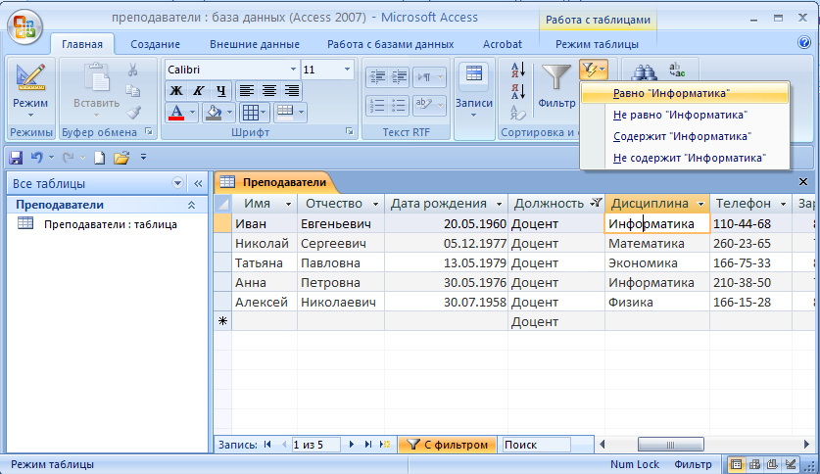Open the Режим таблицы tab
The image size is (820, 474).
pyautogui.click(x=597, y=44)
